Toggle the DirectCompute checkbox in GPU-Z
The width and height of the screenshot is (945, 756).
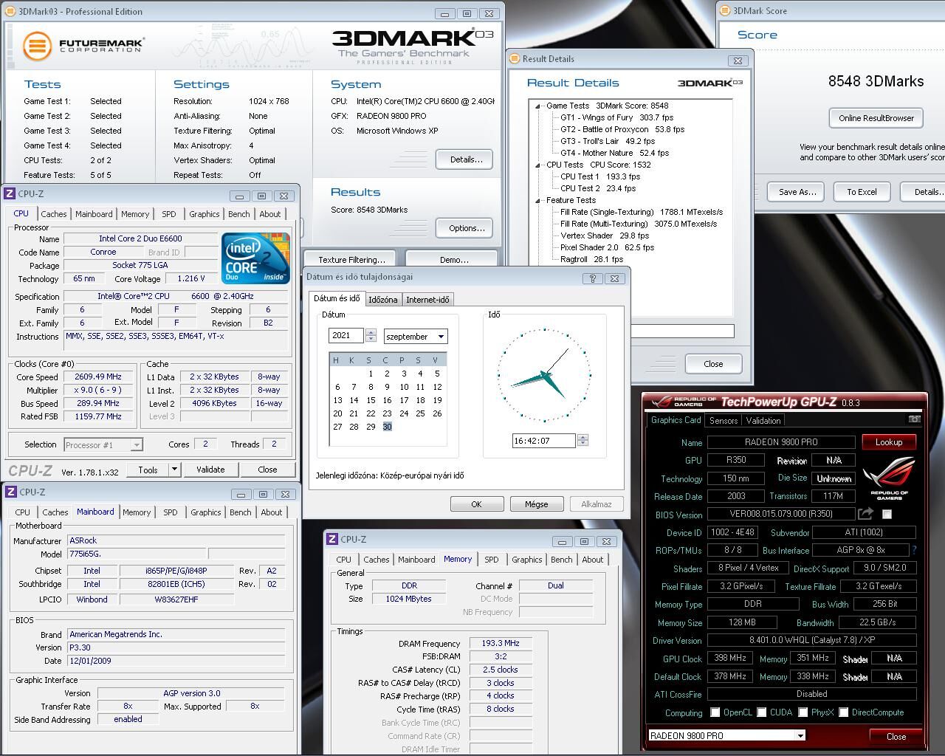pyautogui.click(x=843, y=712)
